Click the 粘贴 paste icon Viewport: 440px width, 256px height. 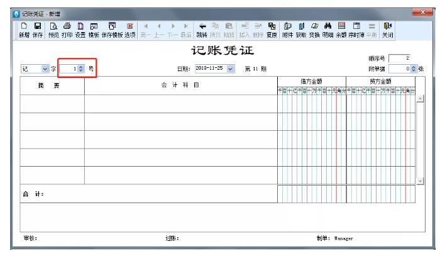[229, 30]
